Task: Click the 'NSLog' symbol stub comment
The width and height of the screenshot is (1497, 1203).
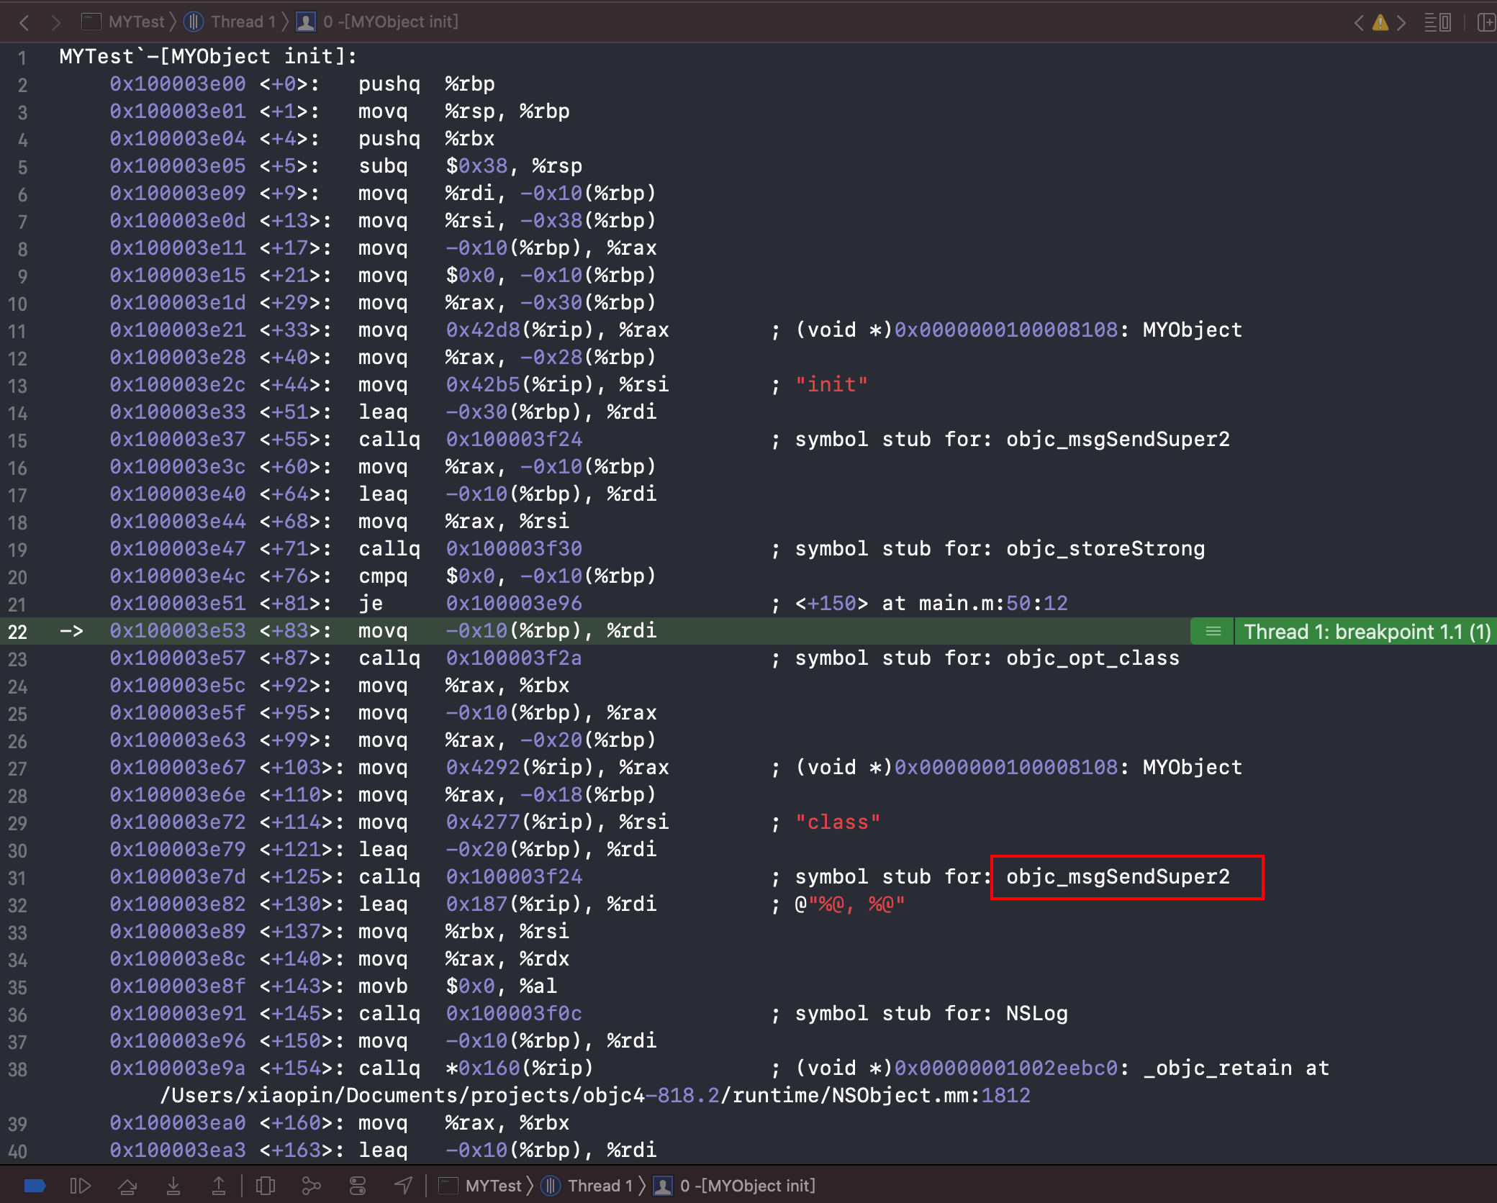Action: coord(1036,1013)
